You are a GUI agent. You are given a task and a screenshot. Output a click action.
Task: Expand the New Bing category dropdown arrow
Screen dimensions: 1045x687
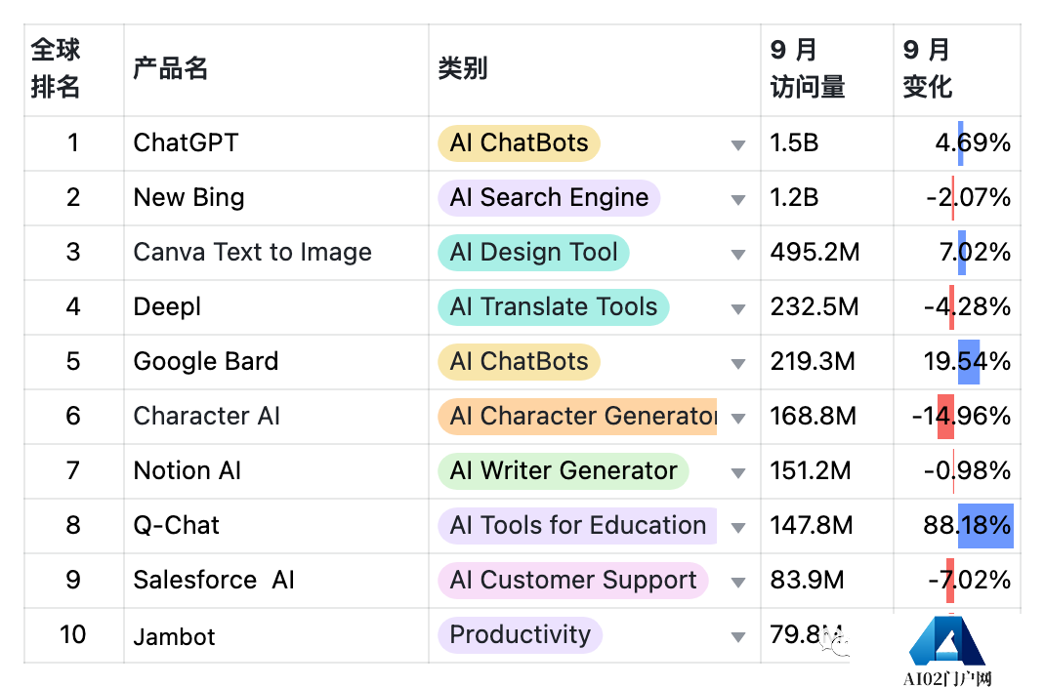coord(737,200)
